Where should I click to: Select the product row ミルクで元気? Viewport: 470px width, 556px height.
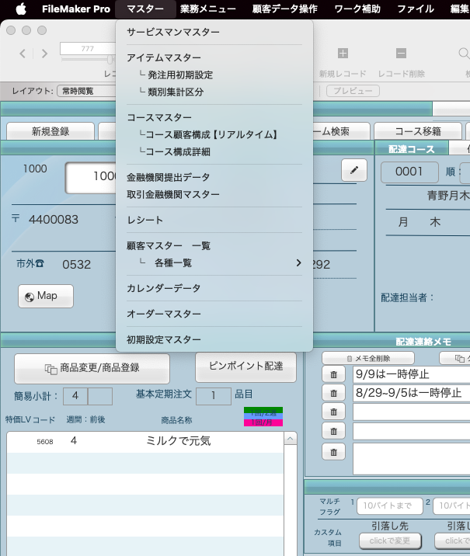coord(145,442)
